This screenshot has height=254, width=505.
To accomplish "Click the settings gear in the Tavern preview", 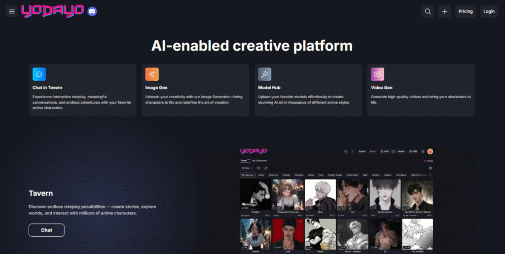I will pos(430,168).
